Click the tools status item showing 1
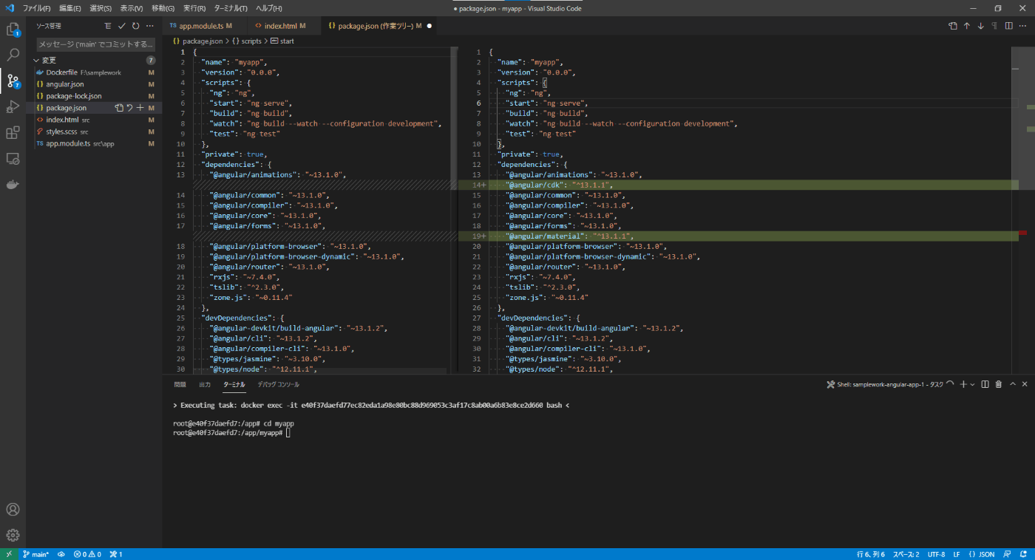 coord(116,554)
